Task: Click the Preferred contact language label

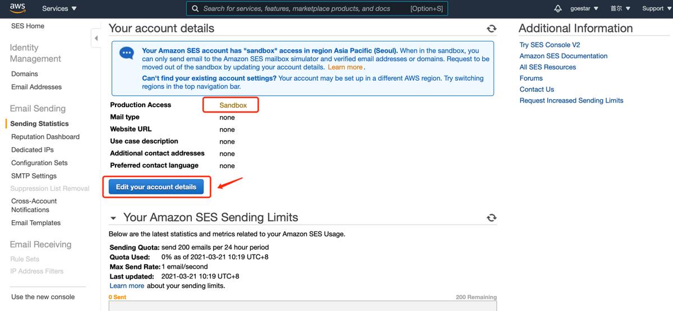Action: click(154, 165)
